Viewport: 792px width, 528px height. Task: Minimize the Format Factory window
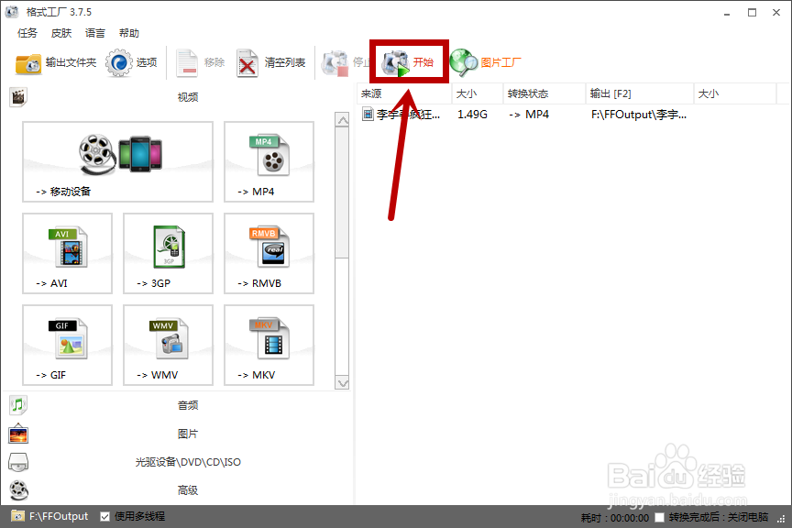727,13
